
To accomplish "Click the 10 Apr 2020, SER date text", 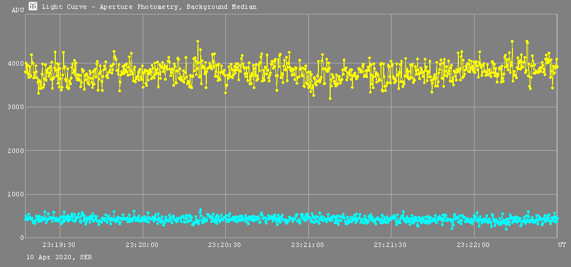I will [60, 257].
